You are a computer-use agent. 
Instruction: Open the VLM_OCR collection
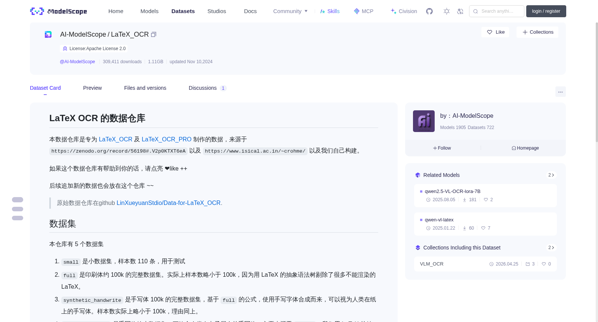[485, 264]
